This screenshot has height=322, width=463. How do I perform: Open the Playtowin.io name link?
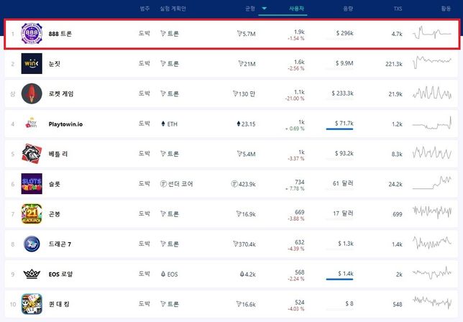[65, 124]
